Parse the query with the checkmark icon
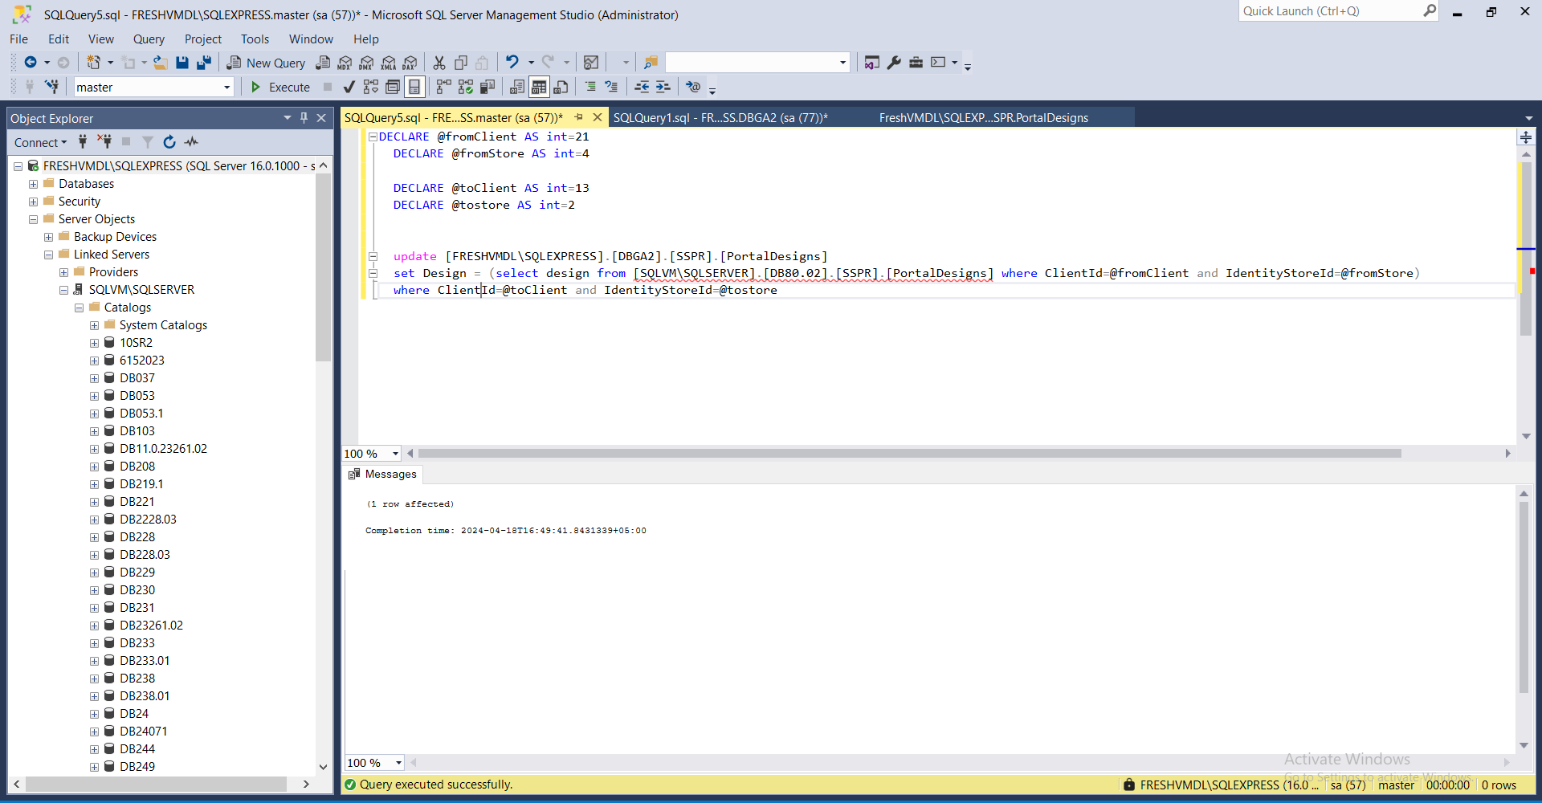The width and height of the screenshot is (1542, 803). click(x=348, y=87)
